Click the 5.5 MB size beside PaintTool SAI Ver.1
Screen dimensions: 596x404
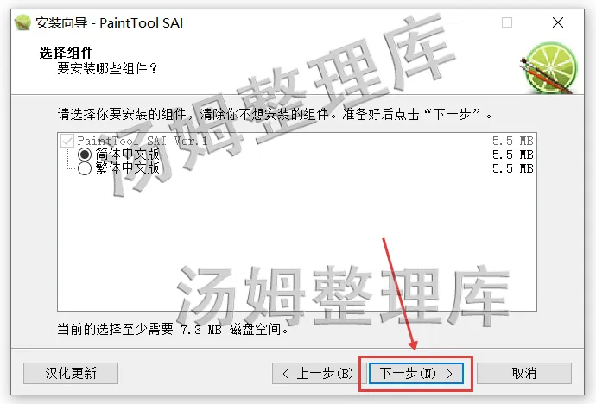513,142
